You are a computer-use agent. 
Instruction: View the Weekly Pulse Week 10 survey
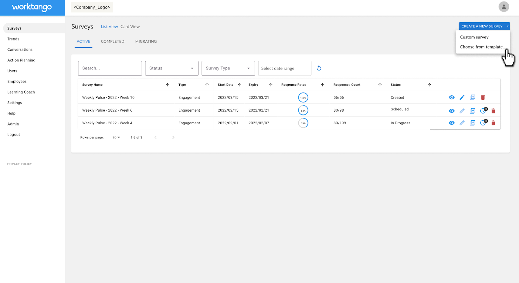(x=452, y=97)
